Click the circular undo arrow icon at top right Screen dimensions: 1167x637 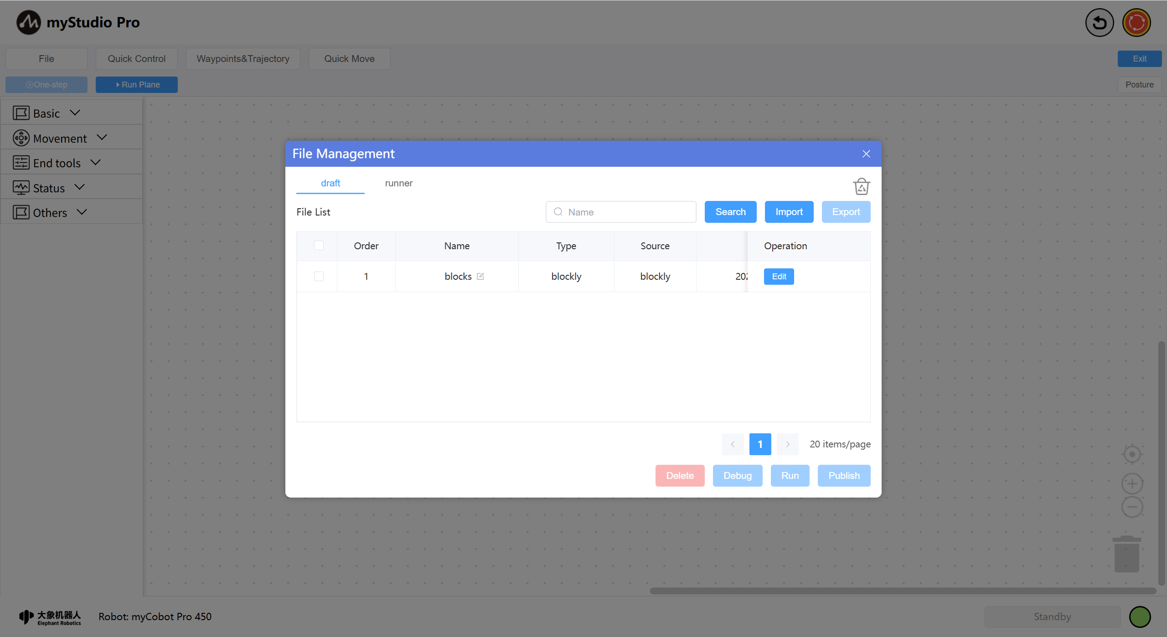1099,22
